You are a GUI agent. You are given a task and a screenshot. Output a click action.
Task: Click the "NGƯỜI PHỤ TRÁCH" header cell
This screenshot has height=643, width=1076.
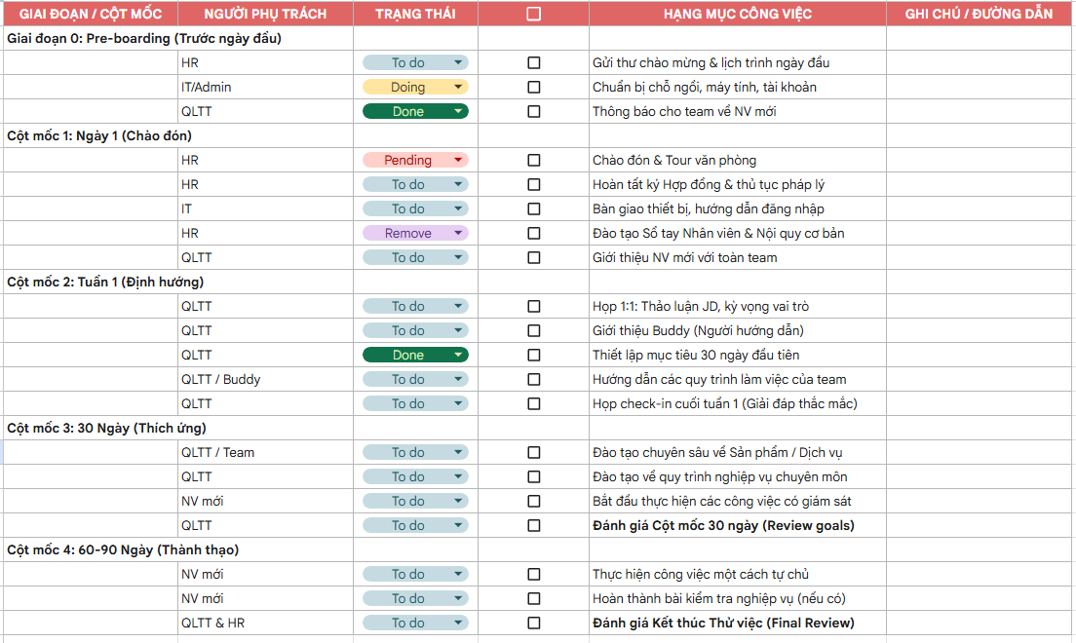click(x=265, y=14)
